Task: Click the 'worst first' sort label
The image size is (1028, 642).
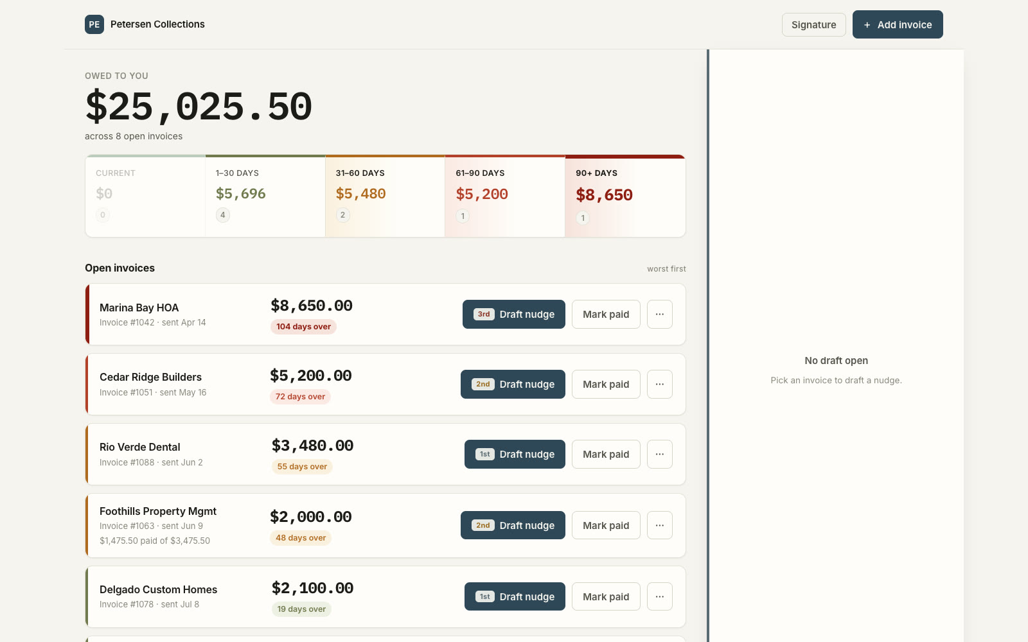Action: [x=666, y=269]
